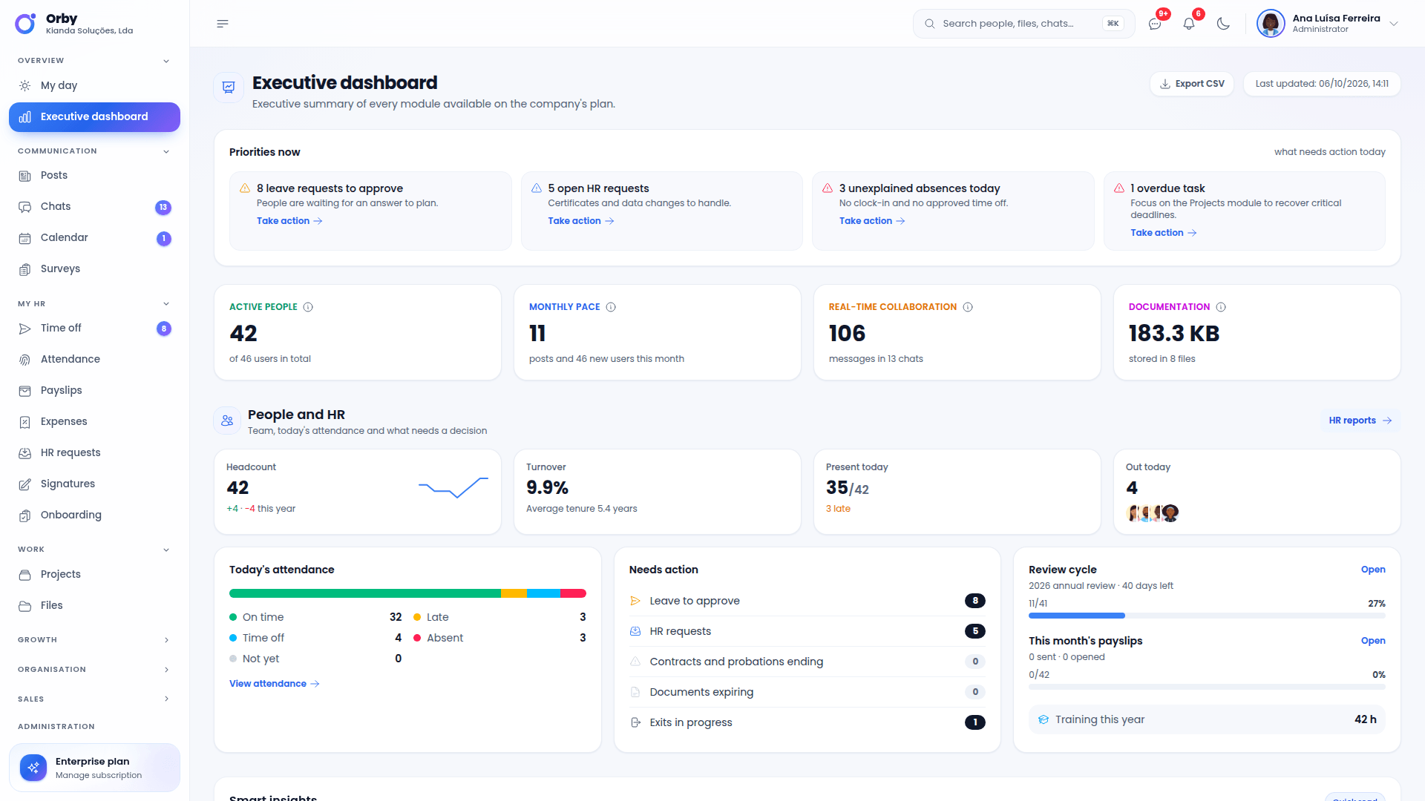Click info icon next to Active People
1425x801 pixels.
[308, 307]
